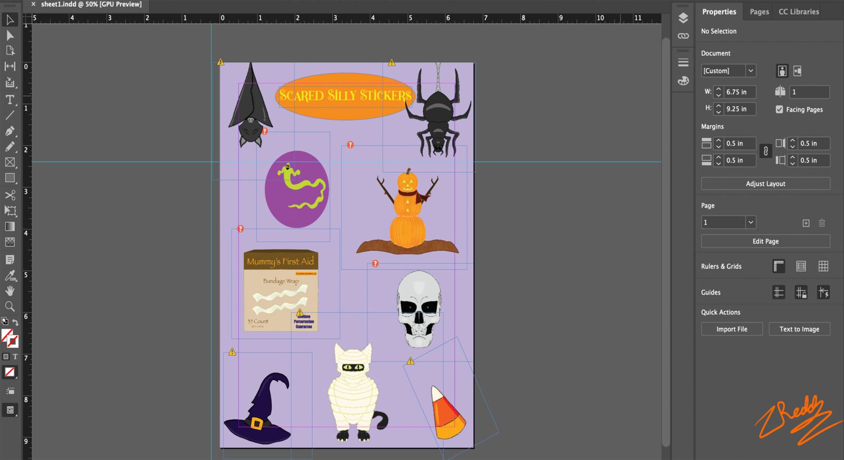The width and height of the screenshot is (844, 460).
Task: Select the Line tool
Action: tap(10, 115)
